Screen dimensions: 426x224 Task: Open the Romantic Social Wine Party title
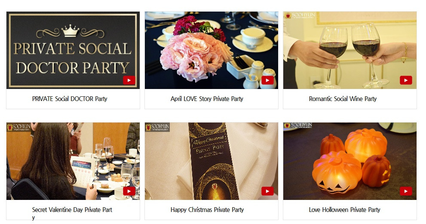click(x=343, y=99)
